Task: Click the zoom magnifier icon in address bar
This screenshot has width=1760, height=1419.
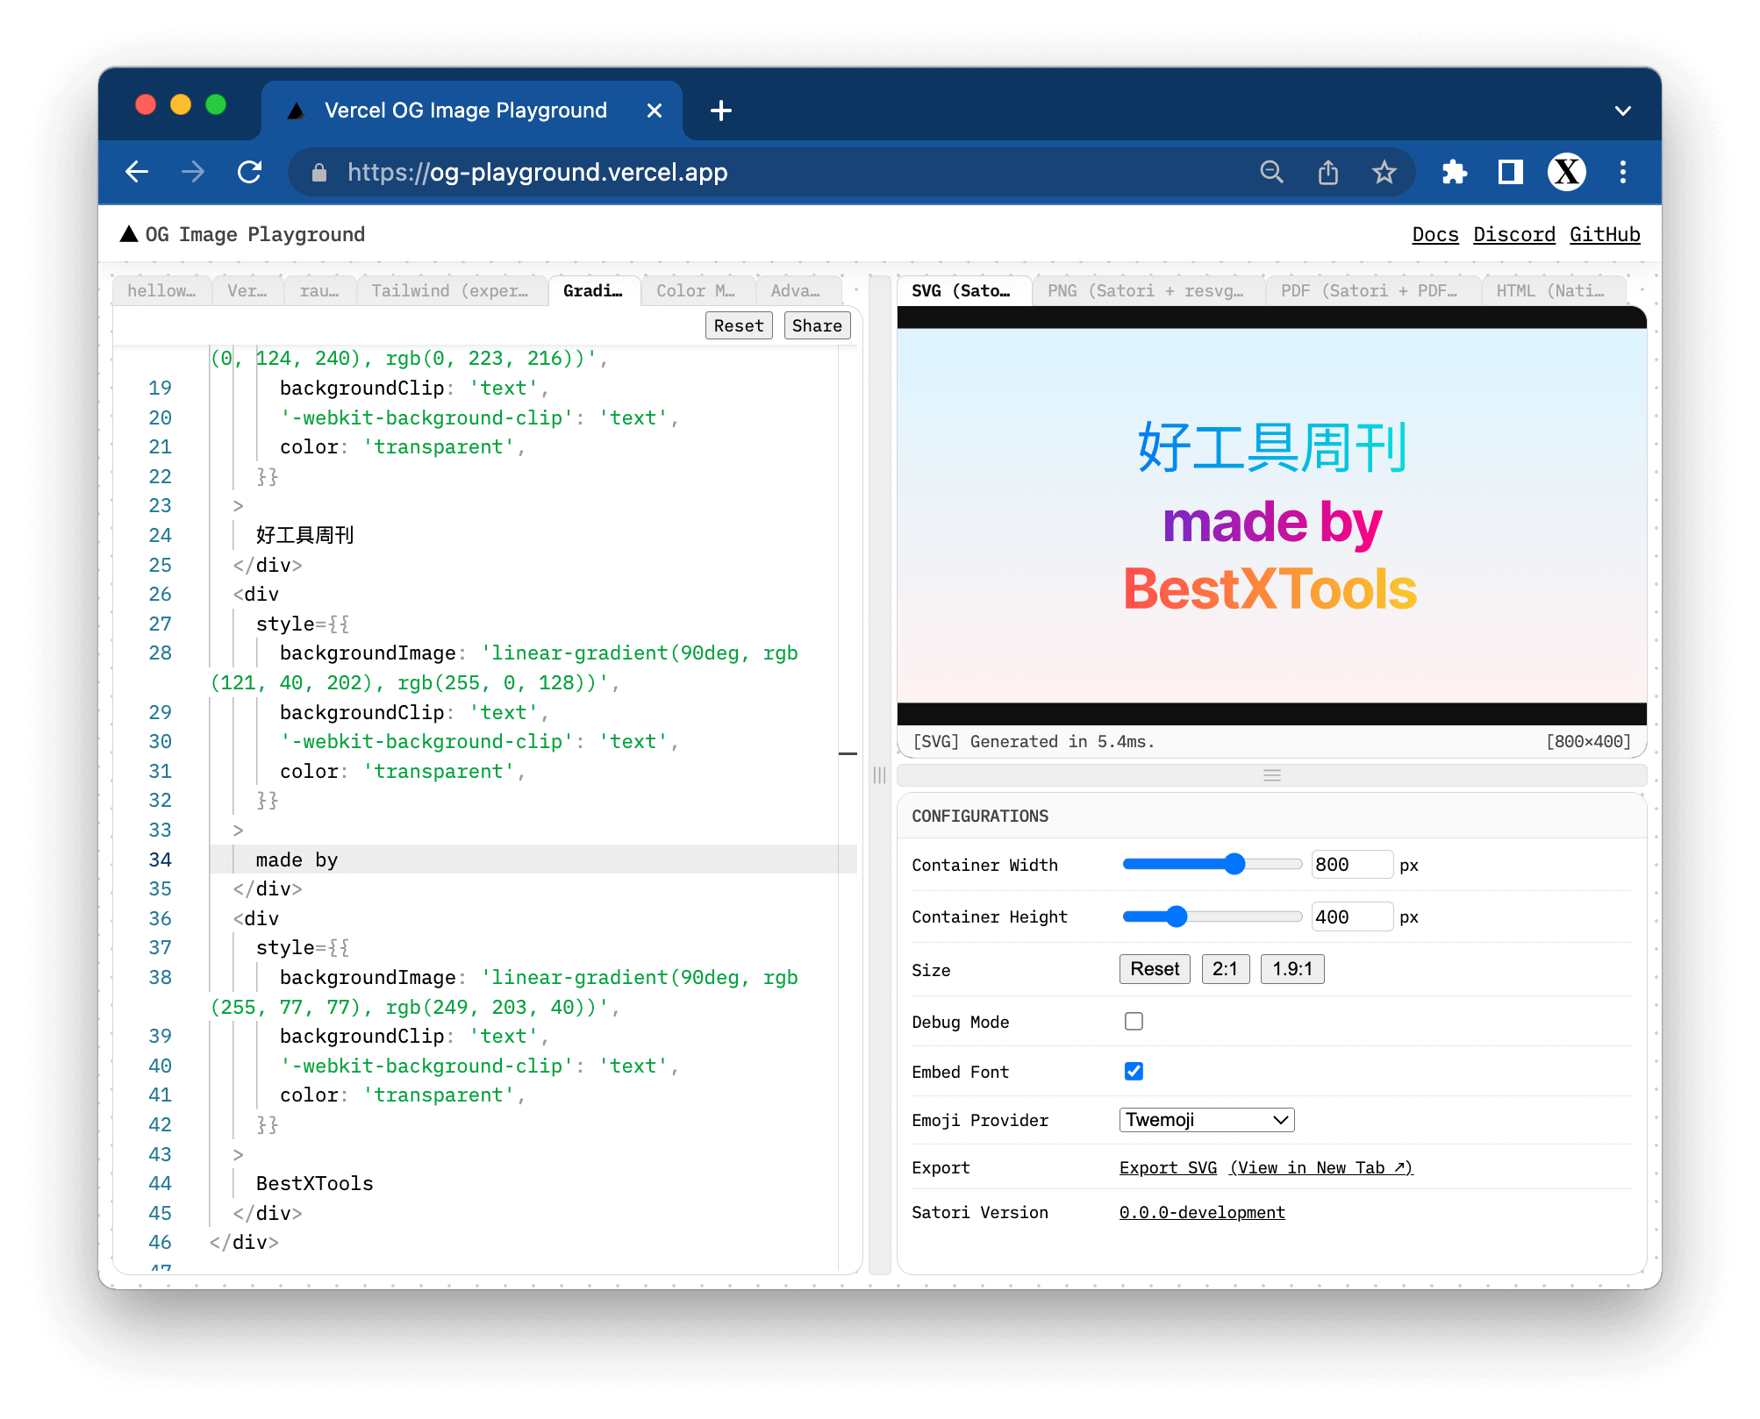Action: pyautogui.click(x=1271, y=172)
